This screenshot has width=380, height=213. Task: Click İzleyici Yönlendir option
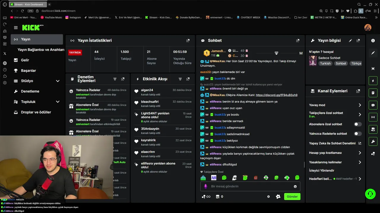click(322, 170)
